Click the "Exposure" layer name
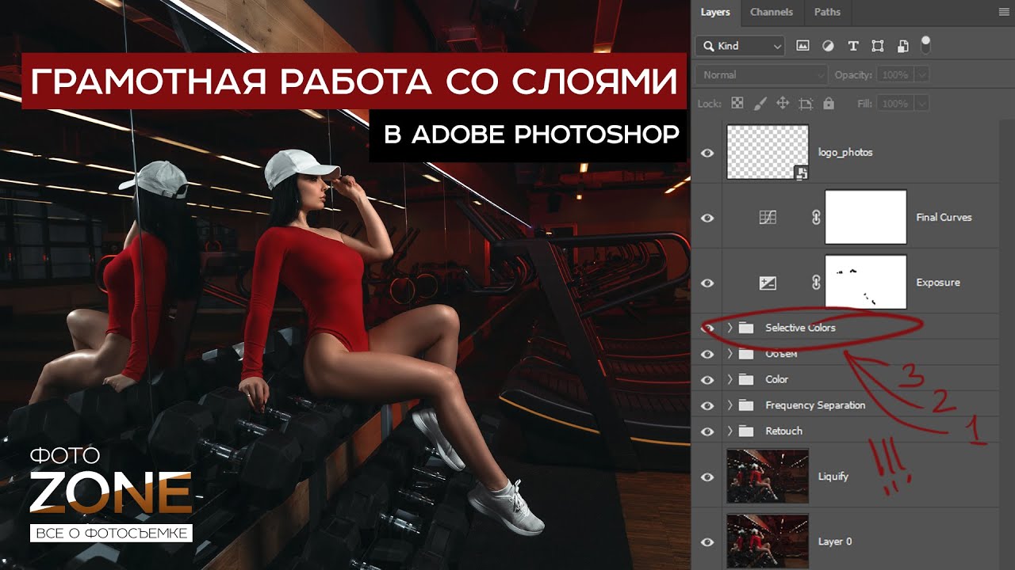 click(938, 283)
